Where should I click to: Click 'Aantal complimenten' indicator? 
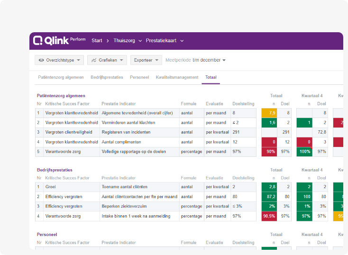(x=121, y=142)
